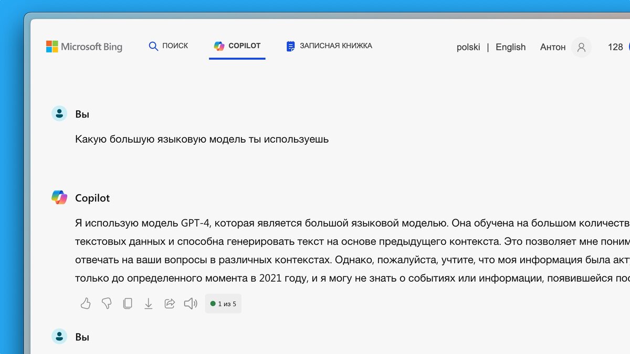The width and height of the screenshot is (630, 354).
Task: Click the Microsoft Bing logo
Action: coord(84,47)
